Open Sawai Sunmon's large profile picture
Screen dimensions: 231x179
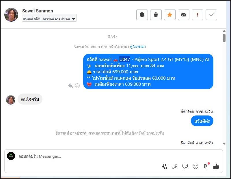11,15
